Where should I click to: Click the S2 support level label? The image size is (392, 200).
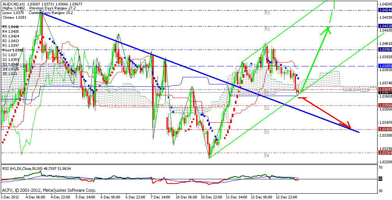(x=266, y=108)
